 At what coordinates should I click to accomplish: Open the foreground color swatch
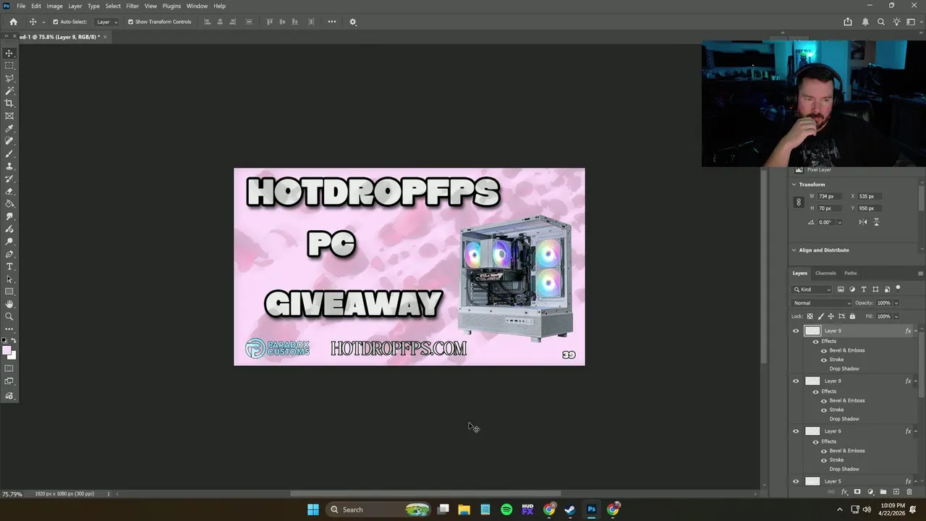(7, 351)
